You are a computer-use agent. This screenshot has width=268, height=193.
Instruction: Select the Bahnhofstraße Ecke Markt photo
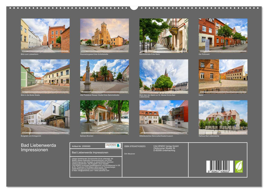coord(164,36)
